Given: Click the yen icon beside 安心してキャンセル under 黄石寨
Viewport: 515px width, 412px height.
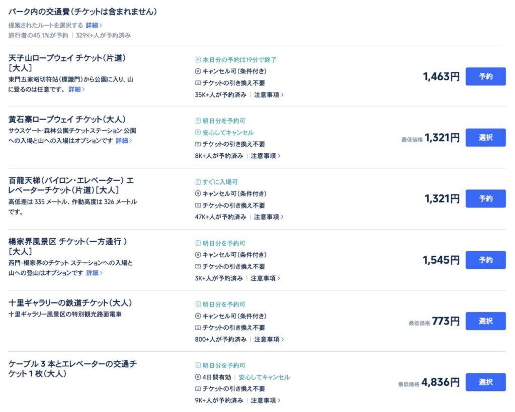Looking at the screenshot, I should [198, 132].
